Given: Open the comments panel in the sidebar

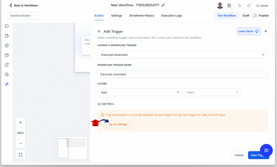Looking at the screenshot, I should click(x=6, y=26).
